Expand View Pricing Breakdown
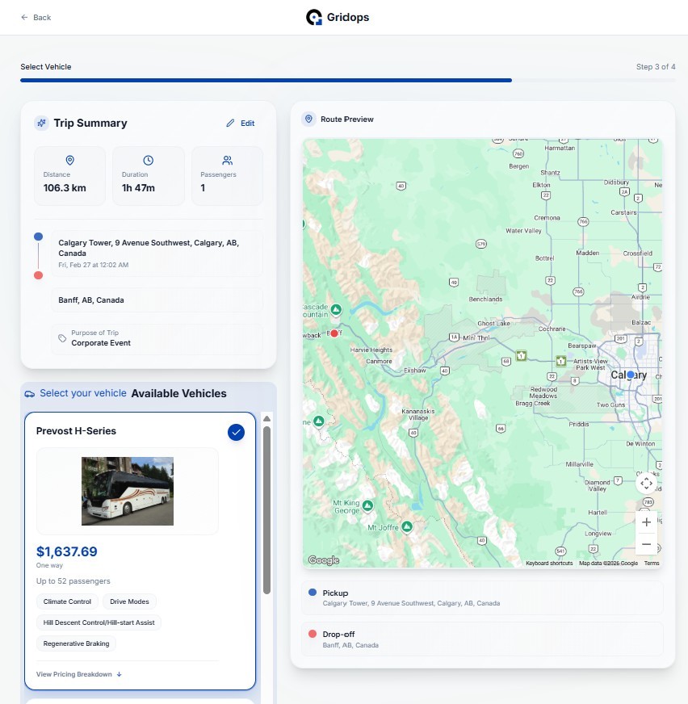 click(79, 674)
